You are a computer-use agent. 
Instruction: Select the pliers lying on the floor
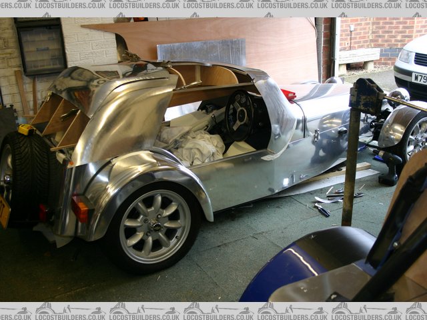coord(322,210)
